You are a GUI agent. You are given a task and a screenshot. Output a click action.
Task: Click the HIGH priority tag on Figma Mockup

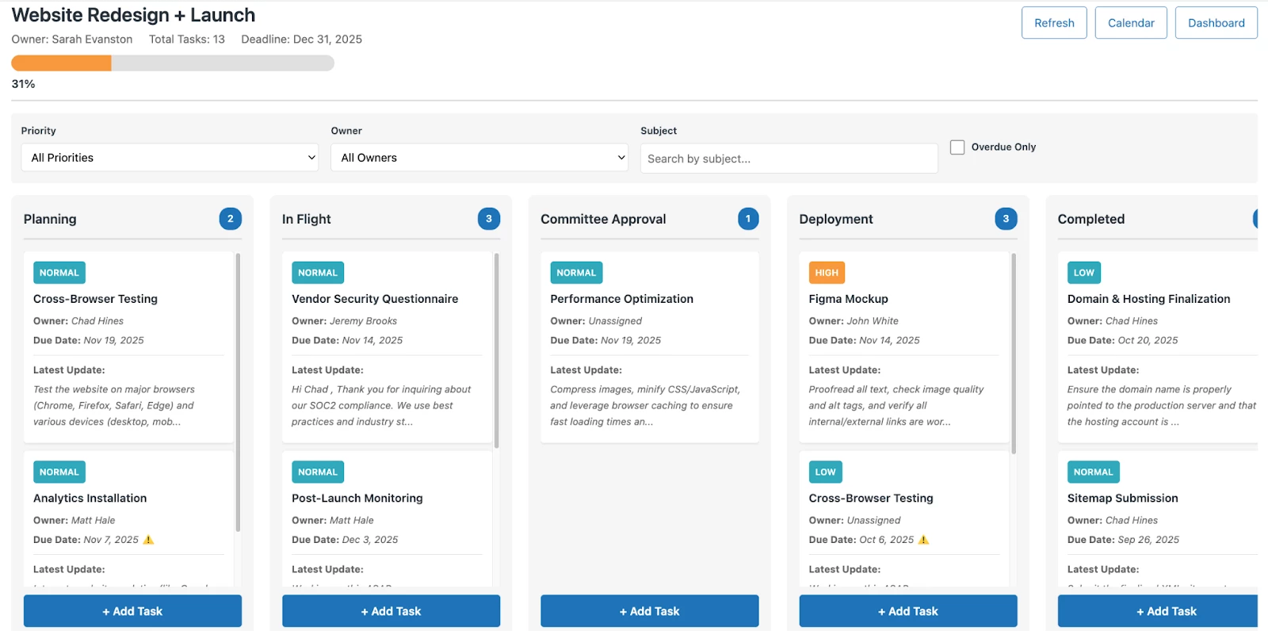827,273
